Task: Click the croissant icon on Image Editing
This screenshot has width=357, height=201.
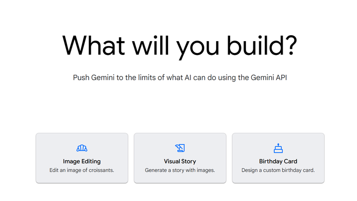Action: (82, 148)
